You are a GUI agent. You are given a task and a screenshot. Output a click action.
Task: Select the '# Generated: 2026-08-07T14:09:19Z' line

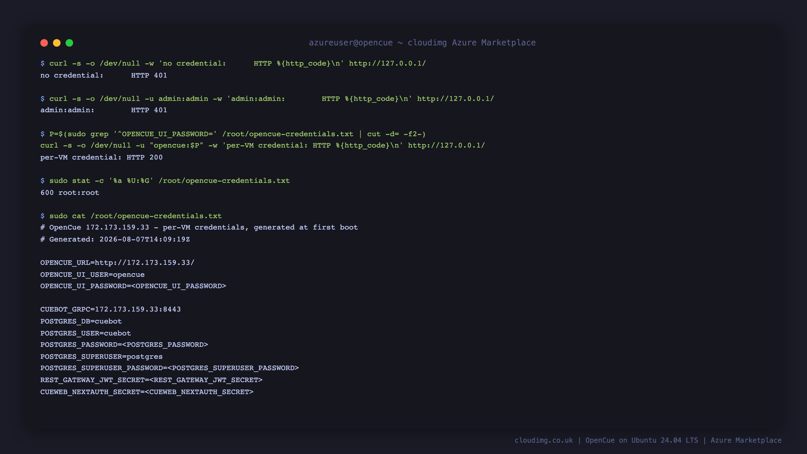click(115, 239)
